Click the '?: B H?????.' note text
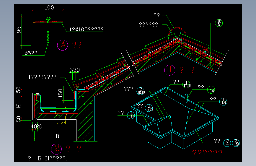Screen dimensions: 256x166 (x=48, y=158)
